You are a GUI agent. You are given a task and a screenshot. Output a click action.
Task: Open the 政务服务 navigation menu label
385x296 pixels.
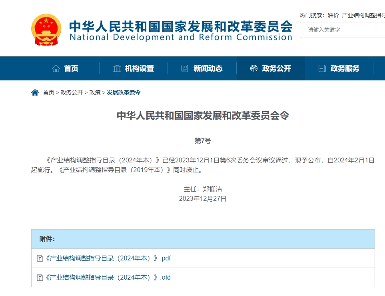point(345,68)
